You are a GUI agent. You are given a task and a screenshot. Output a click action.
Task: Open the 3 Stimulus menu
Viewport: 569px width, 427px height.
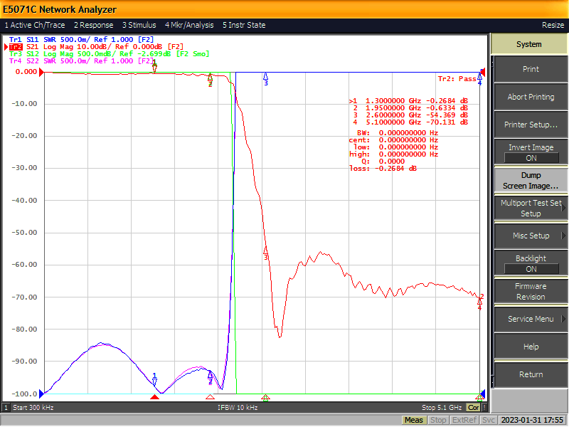(x=139, y=25)
